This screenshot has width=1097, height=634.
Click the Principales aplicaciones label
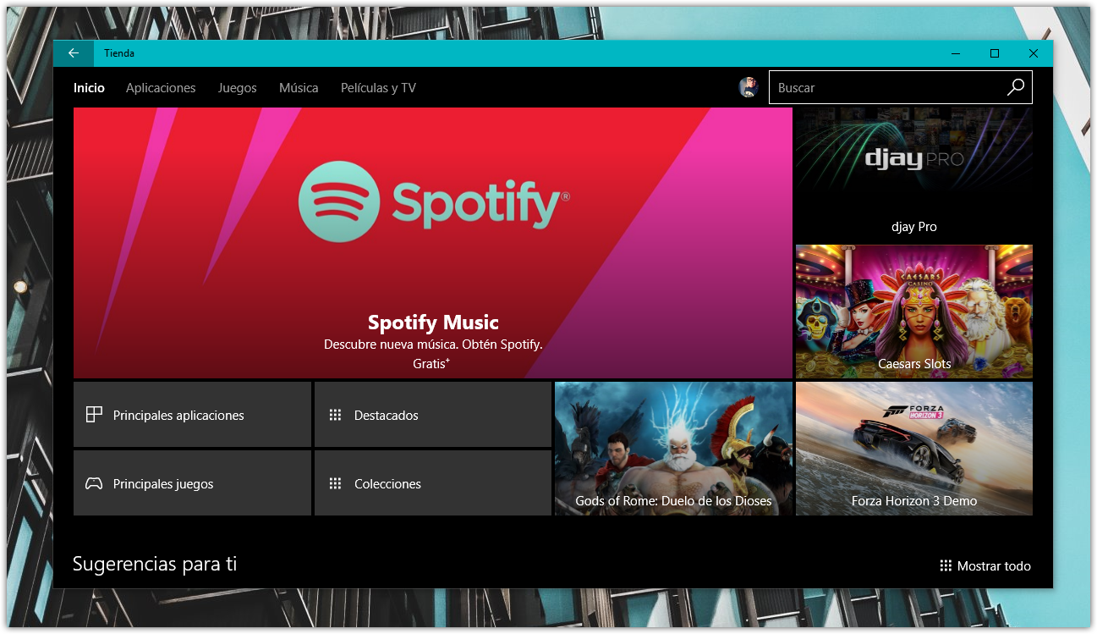click(178, 416)
